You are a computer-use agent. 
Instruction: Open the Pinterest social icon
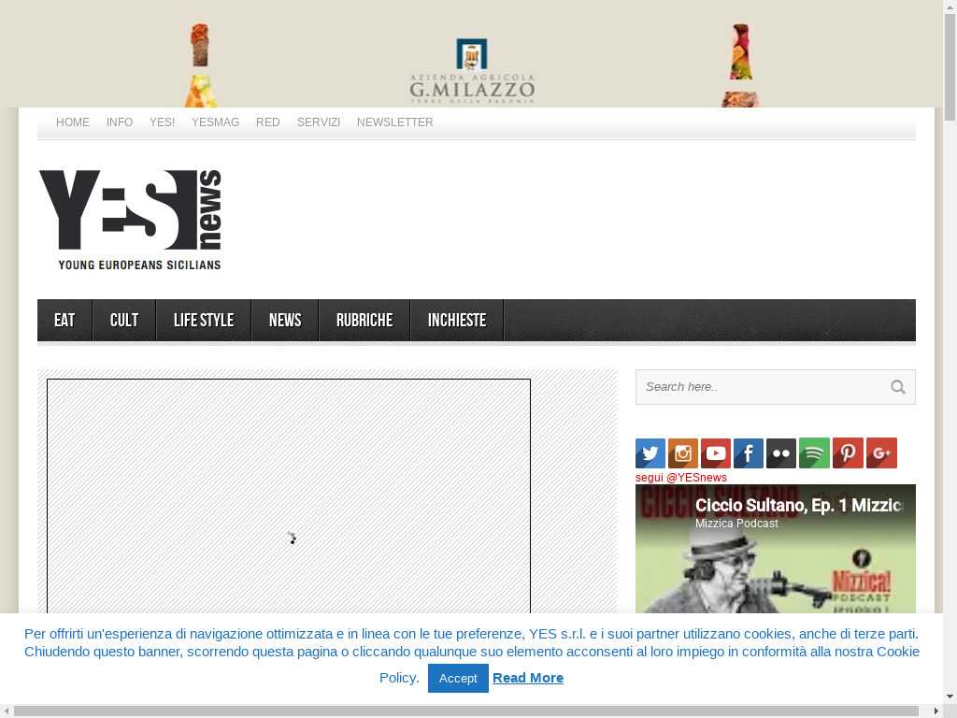tap(848, 453)
